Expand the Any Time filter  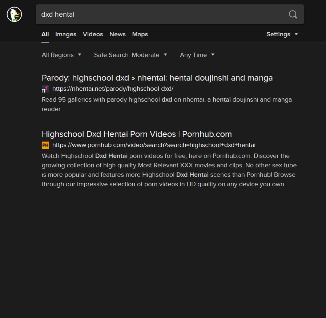[x=197, y=55]
